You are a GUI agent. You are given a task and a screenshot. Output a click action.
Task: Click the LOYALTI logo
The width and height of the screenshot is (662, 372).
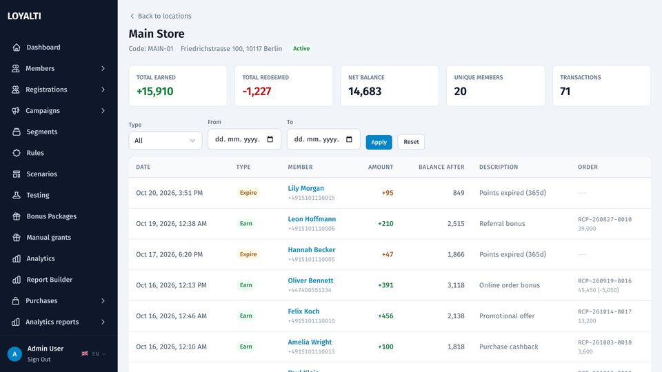(x=24, y=16)
